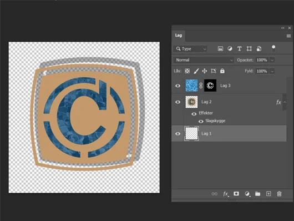Hide the Lag 2 layer

178,102
